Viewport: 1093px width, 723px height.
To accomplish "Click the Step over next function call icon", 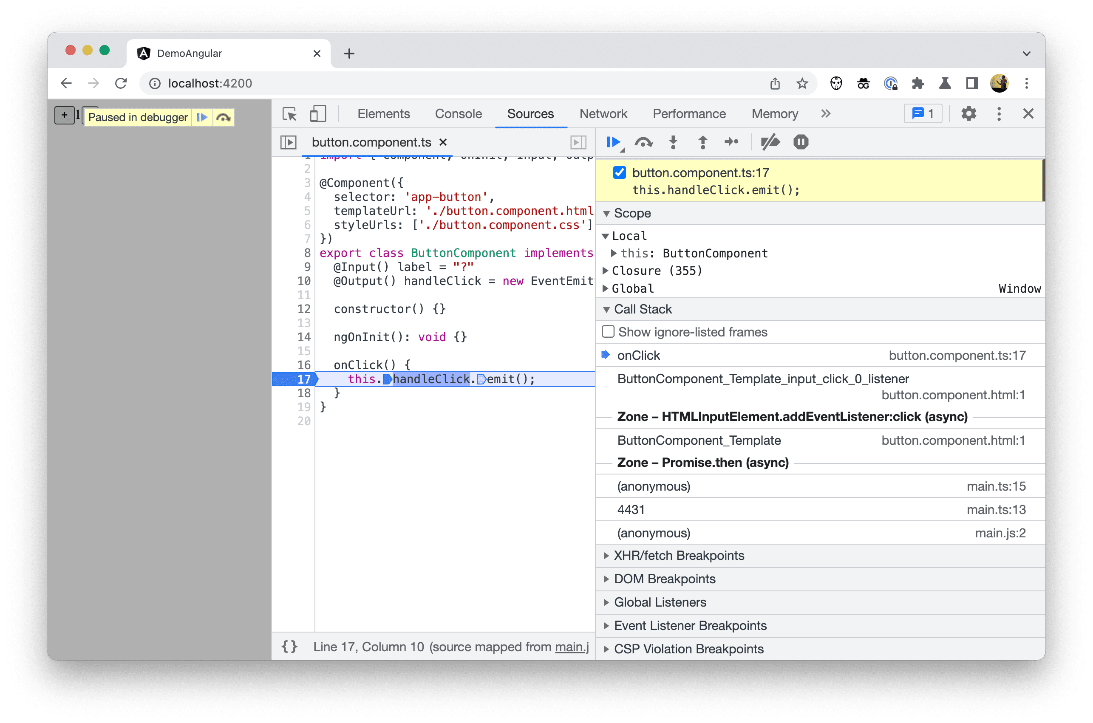I will [644, 141].
